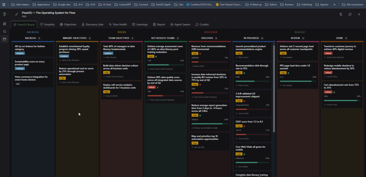The image size is (366, 177).
Task: Open the Flow Health tab
Action: pos(117,24)
